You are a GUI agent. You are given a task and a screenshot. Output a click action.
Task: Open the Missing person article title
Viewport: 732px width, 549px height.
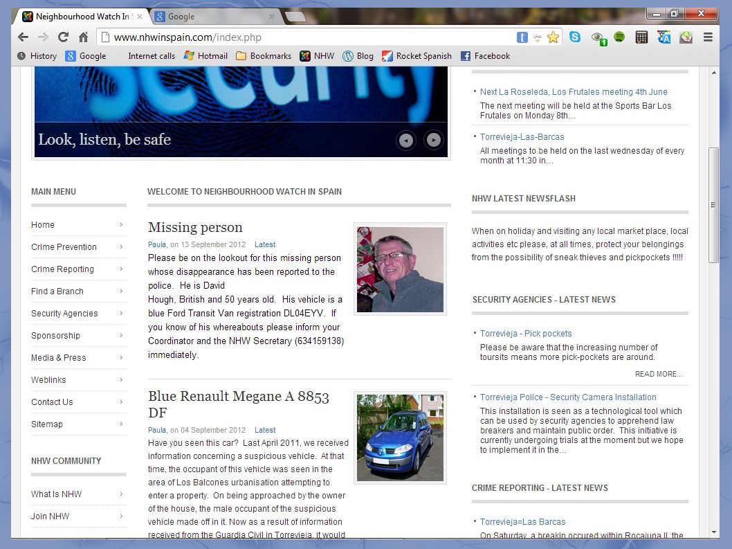195,228
